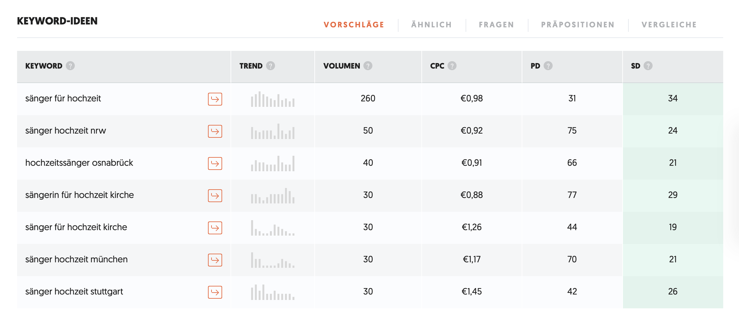This screenshot has width=739, height=318.
Task: Open help icon beside CPC header
Action: point(452,66)
